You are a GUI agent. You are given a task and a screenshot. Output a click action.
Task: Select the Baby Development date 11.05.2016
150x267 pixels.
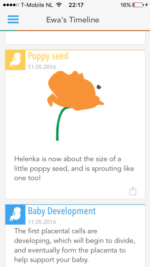click(x=42, y=222)
